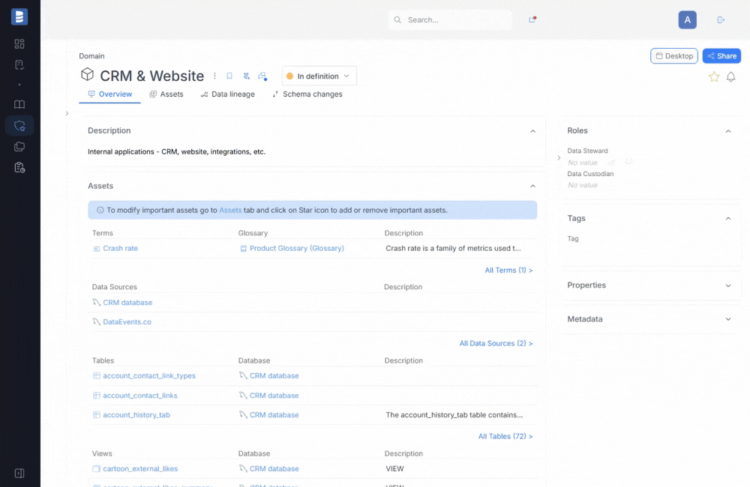Click the domain cube icon beside the title
This screenshot has height=487, width=750.
coord(87,75)
